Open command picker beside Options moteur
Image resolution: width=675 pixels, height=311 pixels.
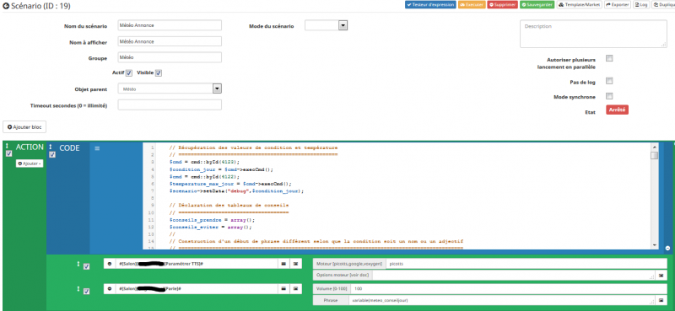pyautogui.click(x=661, y=275)
